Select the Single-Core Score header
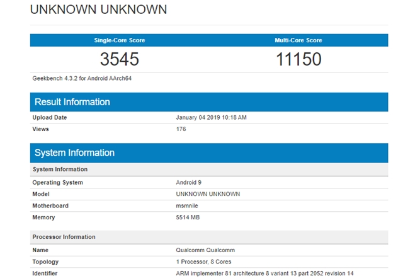 point(120,40)
